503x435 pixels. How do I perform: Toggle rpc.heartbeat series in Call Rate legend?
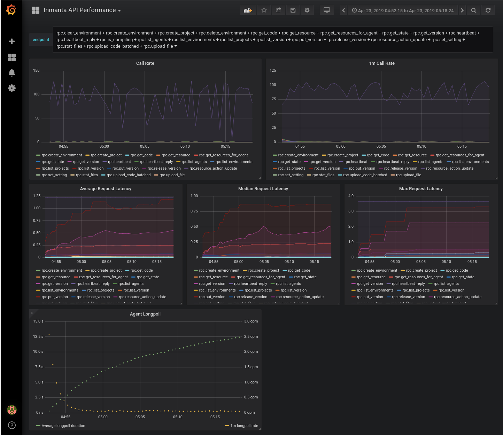[119, 162]
